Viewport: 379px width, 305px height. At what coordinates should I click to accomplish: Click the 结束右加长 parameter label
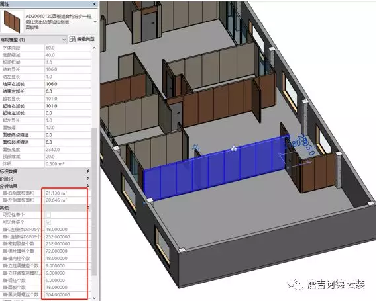click(13, 84)
